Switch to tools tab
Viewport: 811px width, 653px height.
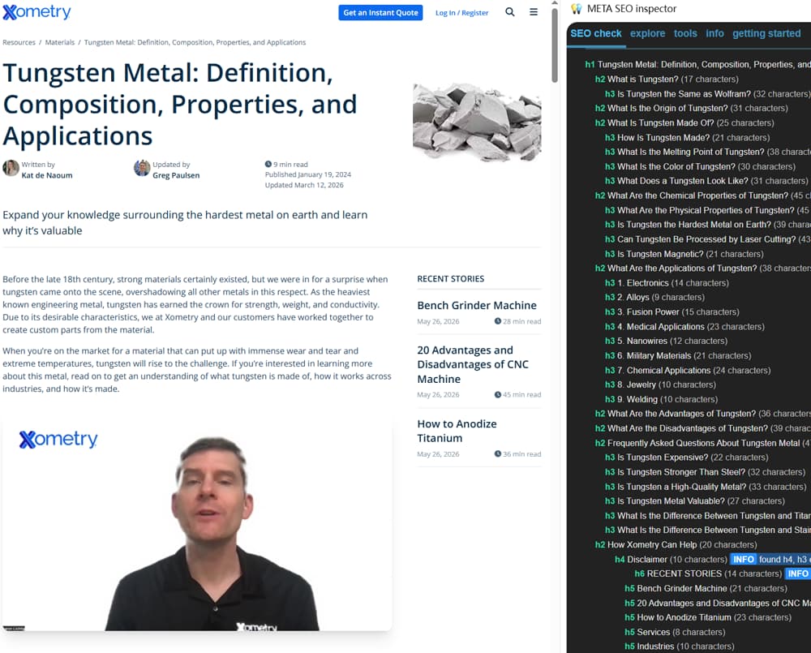685,33
